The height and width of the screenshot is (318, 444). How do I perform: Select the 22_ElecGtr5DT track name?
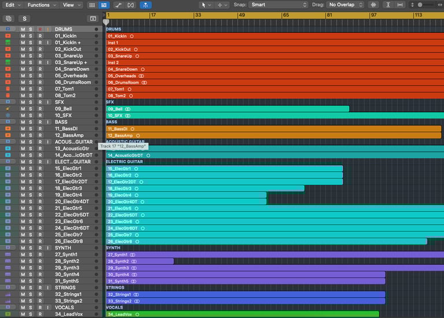72,215
